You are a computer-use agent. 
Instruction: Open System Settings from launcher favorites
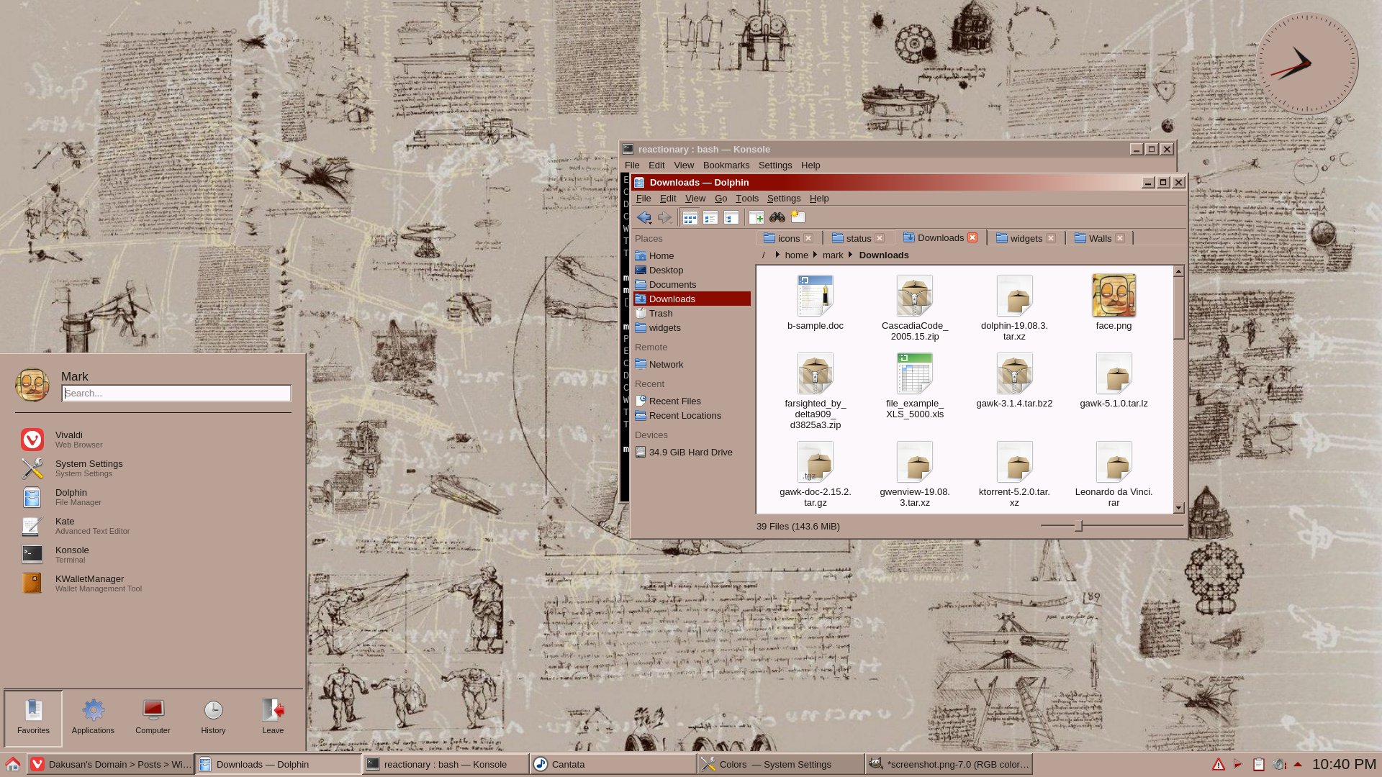[155, 468]
